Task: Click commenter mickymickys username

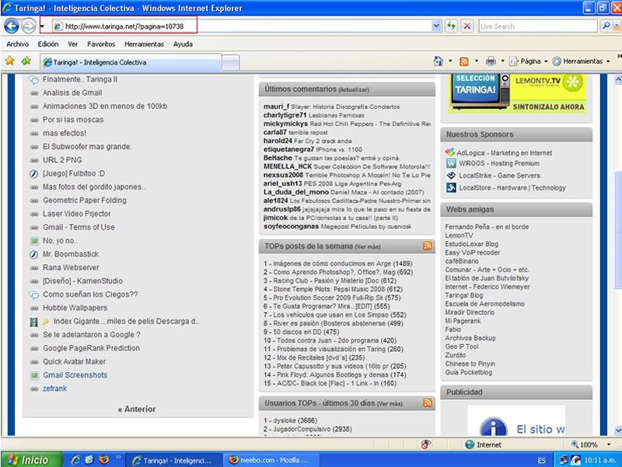Action: tap(285, 124)
